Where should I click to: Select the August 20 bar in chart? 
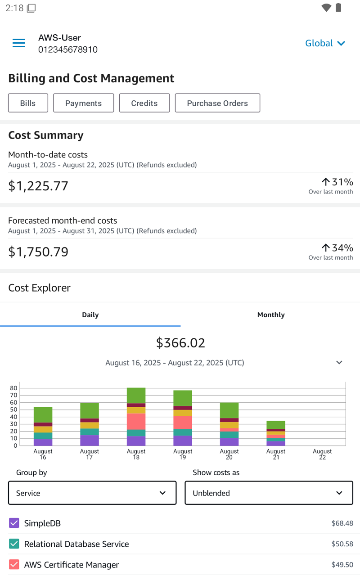coord(229,424)
